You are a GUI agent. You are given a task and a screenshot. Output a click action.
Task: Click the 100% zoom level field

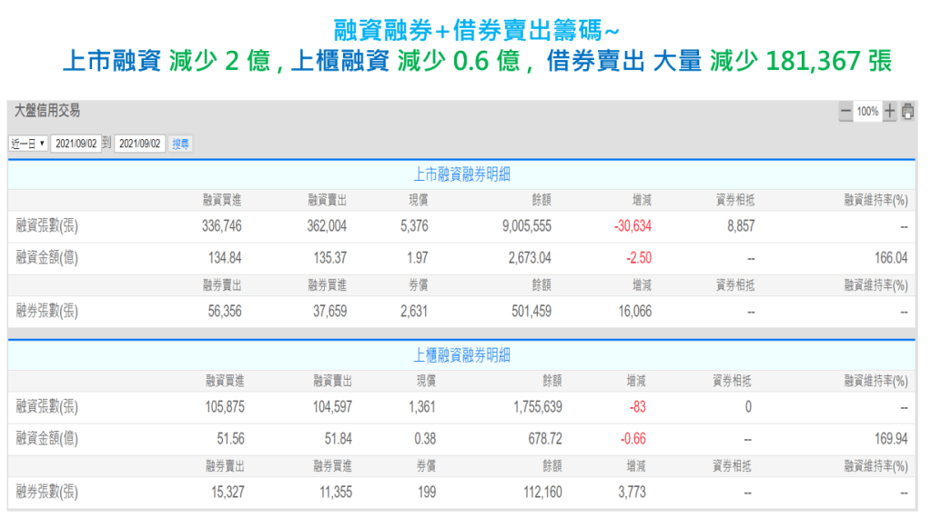pos(867,112)
